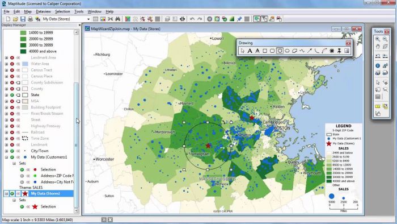Viewport: 397px width, 224px height.
Task: Select the Zoom Out tool in the Tools panel
Action: (385, 39)
